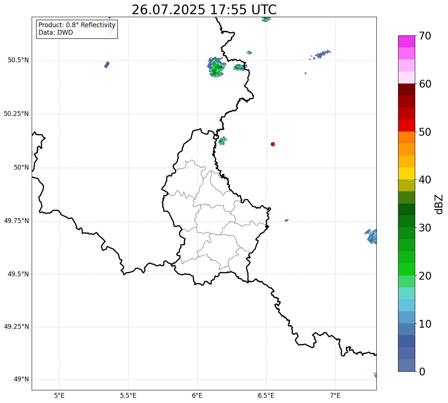Image resolution: width=448 pixels, height=403 pixels.
Task: Click the small radar echo on Luxembourg's northeast border
Action: pos(222,141)
